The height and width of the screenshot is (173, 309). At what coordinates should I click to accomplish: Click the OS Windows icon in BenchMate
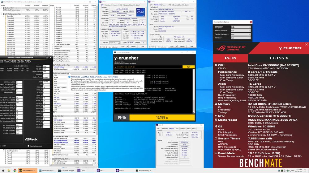click(x=216, y=127)
